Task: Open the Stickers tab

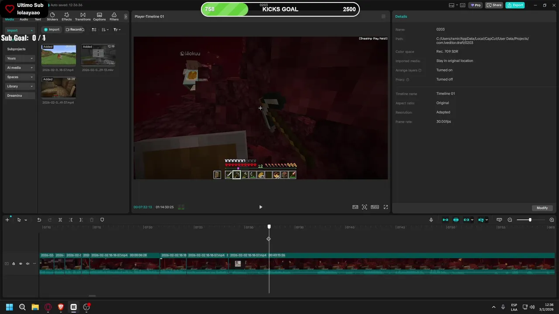Action: [x=52, y=17]
